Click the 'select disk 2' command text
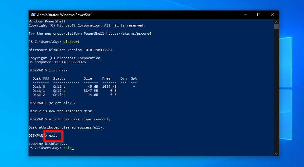 tap(62, 103)
